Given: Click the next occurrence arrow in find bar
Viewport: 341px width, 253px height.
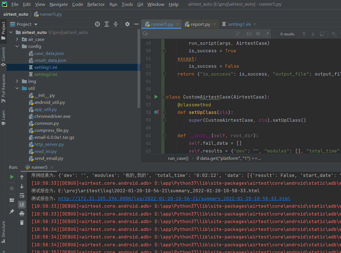Looking at the screenshot, I should click(x=313, y=34).
